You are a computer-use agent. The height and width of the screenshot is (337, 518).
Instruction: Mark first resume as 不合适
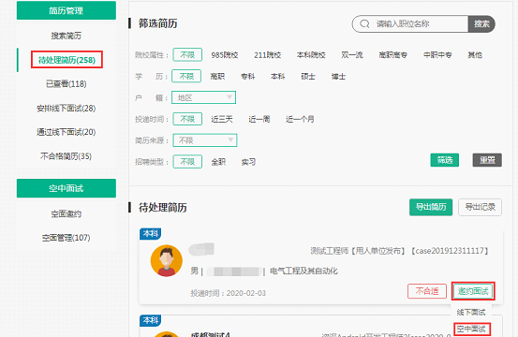pyautogui.click(x=427, y=291)
